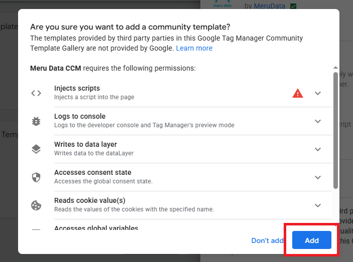The image size is (353, 262).
Task: Open the MeruData author link
Action: [x=271, y=6]
